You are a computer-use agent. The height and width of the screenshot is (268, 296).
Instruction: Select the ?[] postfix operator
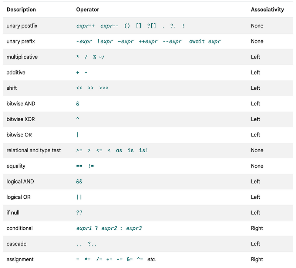152,26
